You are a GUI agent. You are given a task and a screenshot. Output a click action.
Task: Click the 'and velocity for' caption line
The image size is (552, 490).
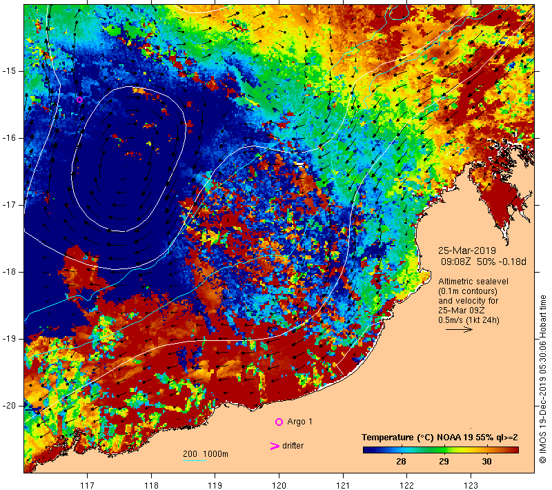coord(469,301)
